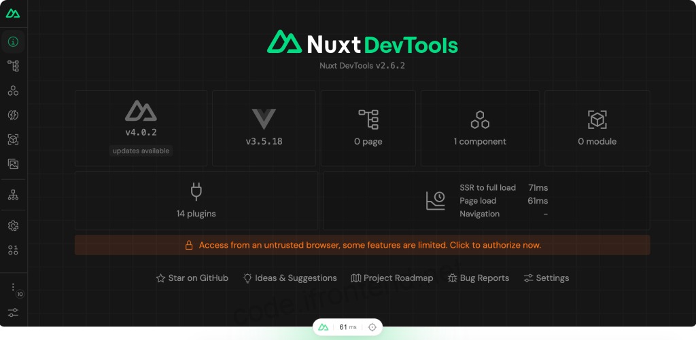This screenshot has width=696, height=340.
Task: Open the Pages tree tab in the sidebar
Action: click(x=14, y=67)
